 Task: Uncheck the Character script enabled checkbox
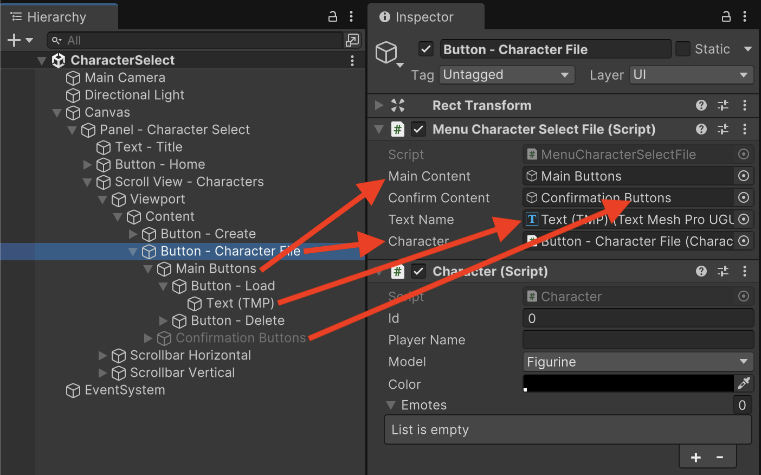coord(418,271)
